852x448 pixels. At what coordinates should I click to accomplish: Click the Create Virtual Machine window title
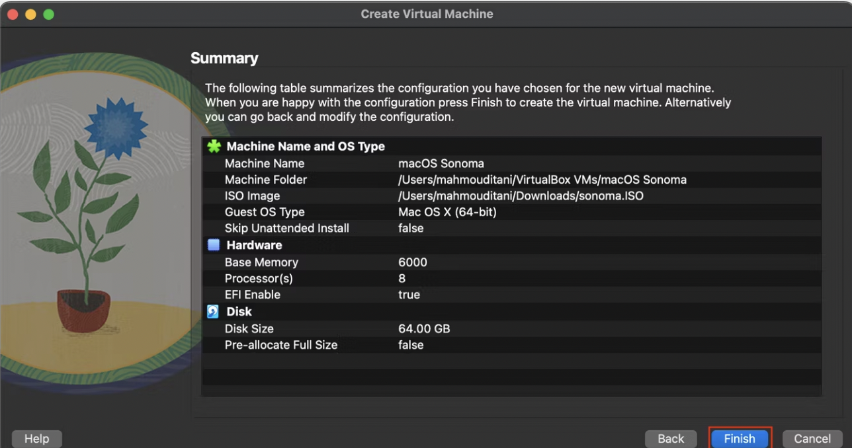pyautogui.click(x=427, y=14)
